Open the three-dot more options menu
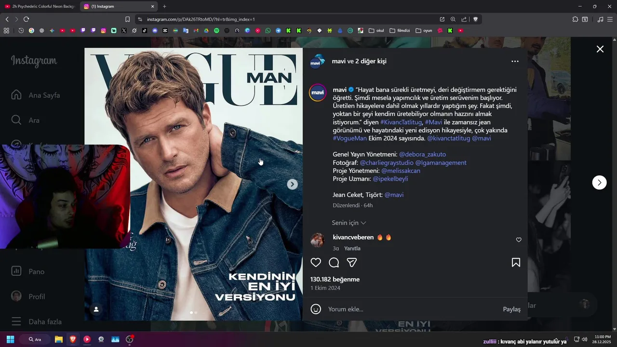617x347 pixels. click(515, 61)
